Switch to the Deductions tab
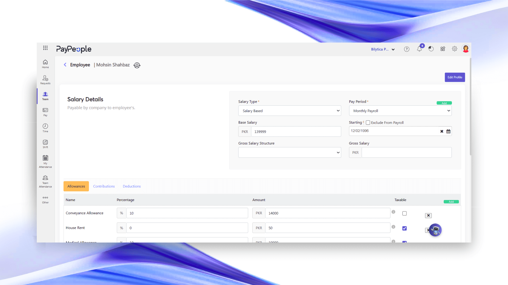508x285 pixels. (x=132, y=186)
